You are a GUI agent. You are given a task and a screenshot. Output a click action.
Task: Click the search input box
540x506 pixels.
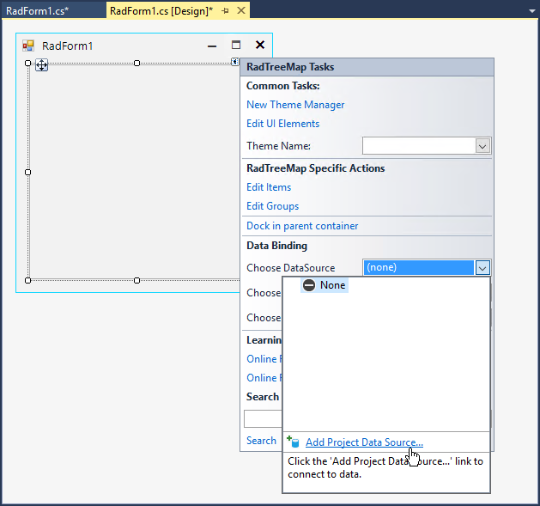[263, 418]
